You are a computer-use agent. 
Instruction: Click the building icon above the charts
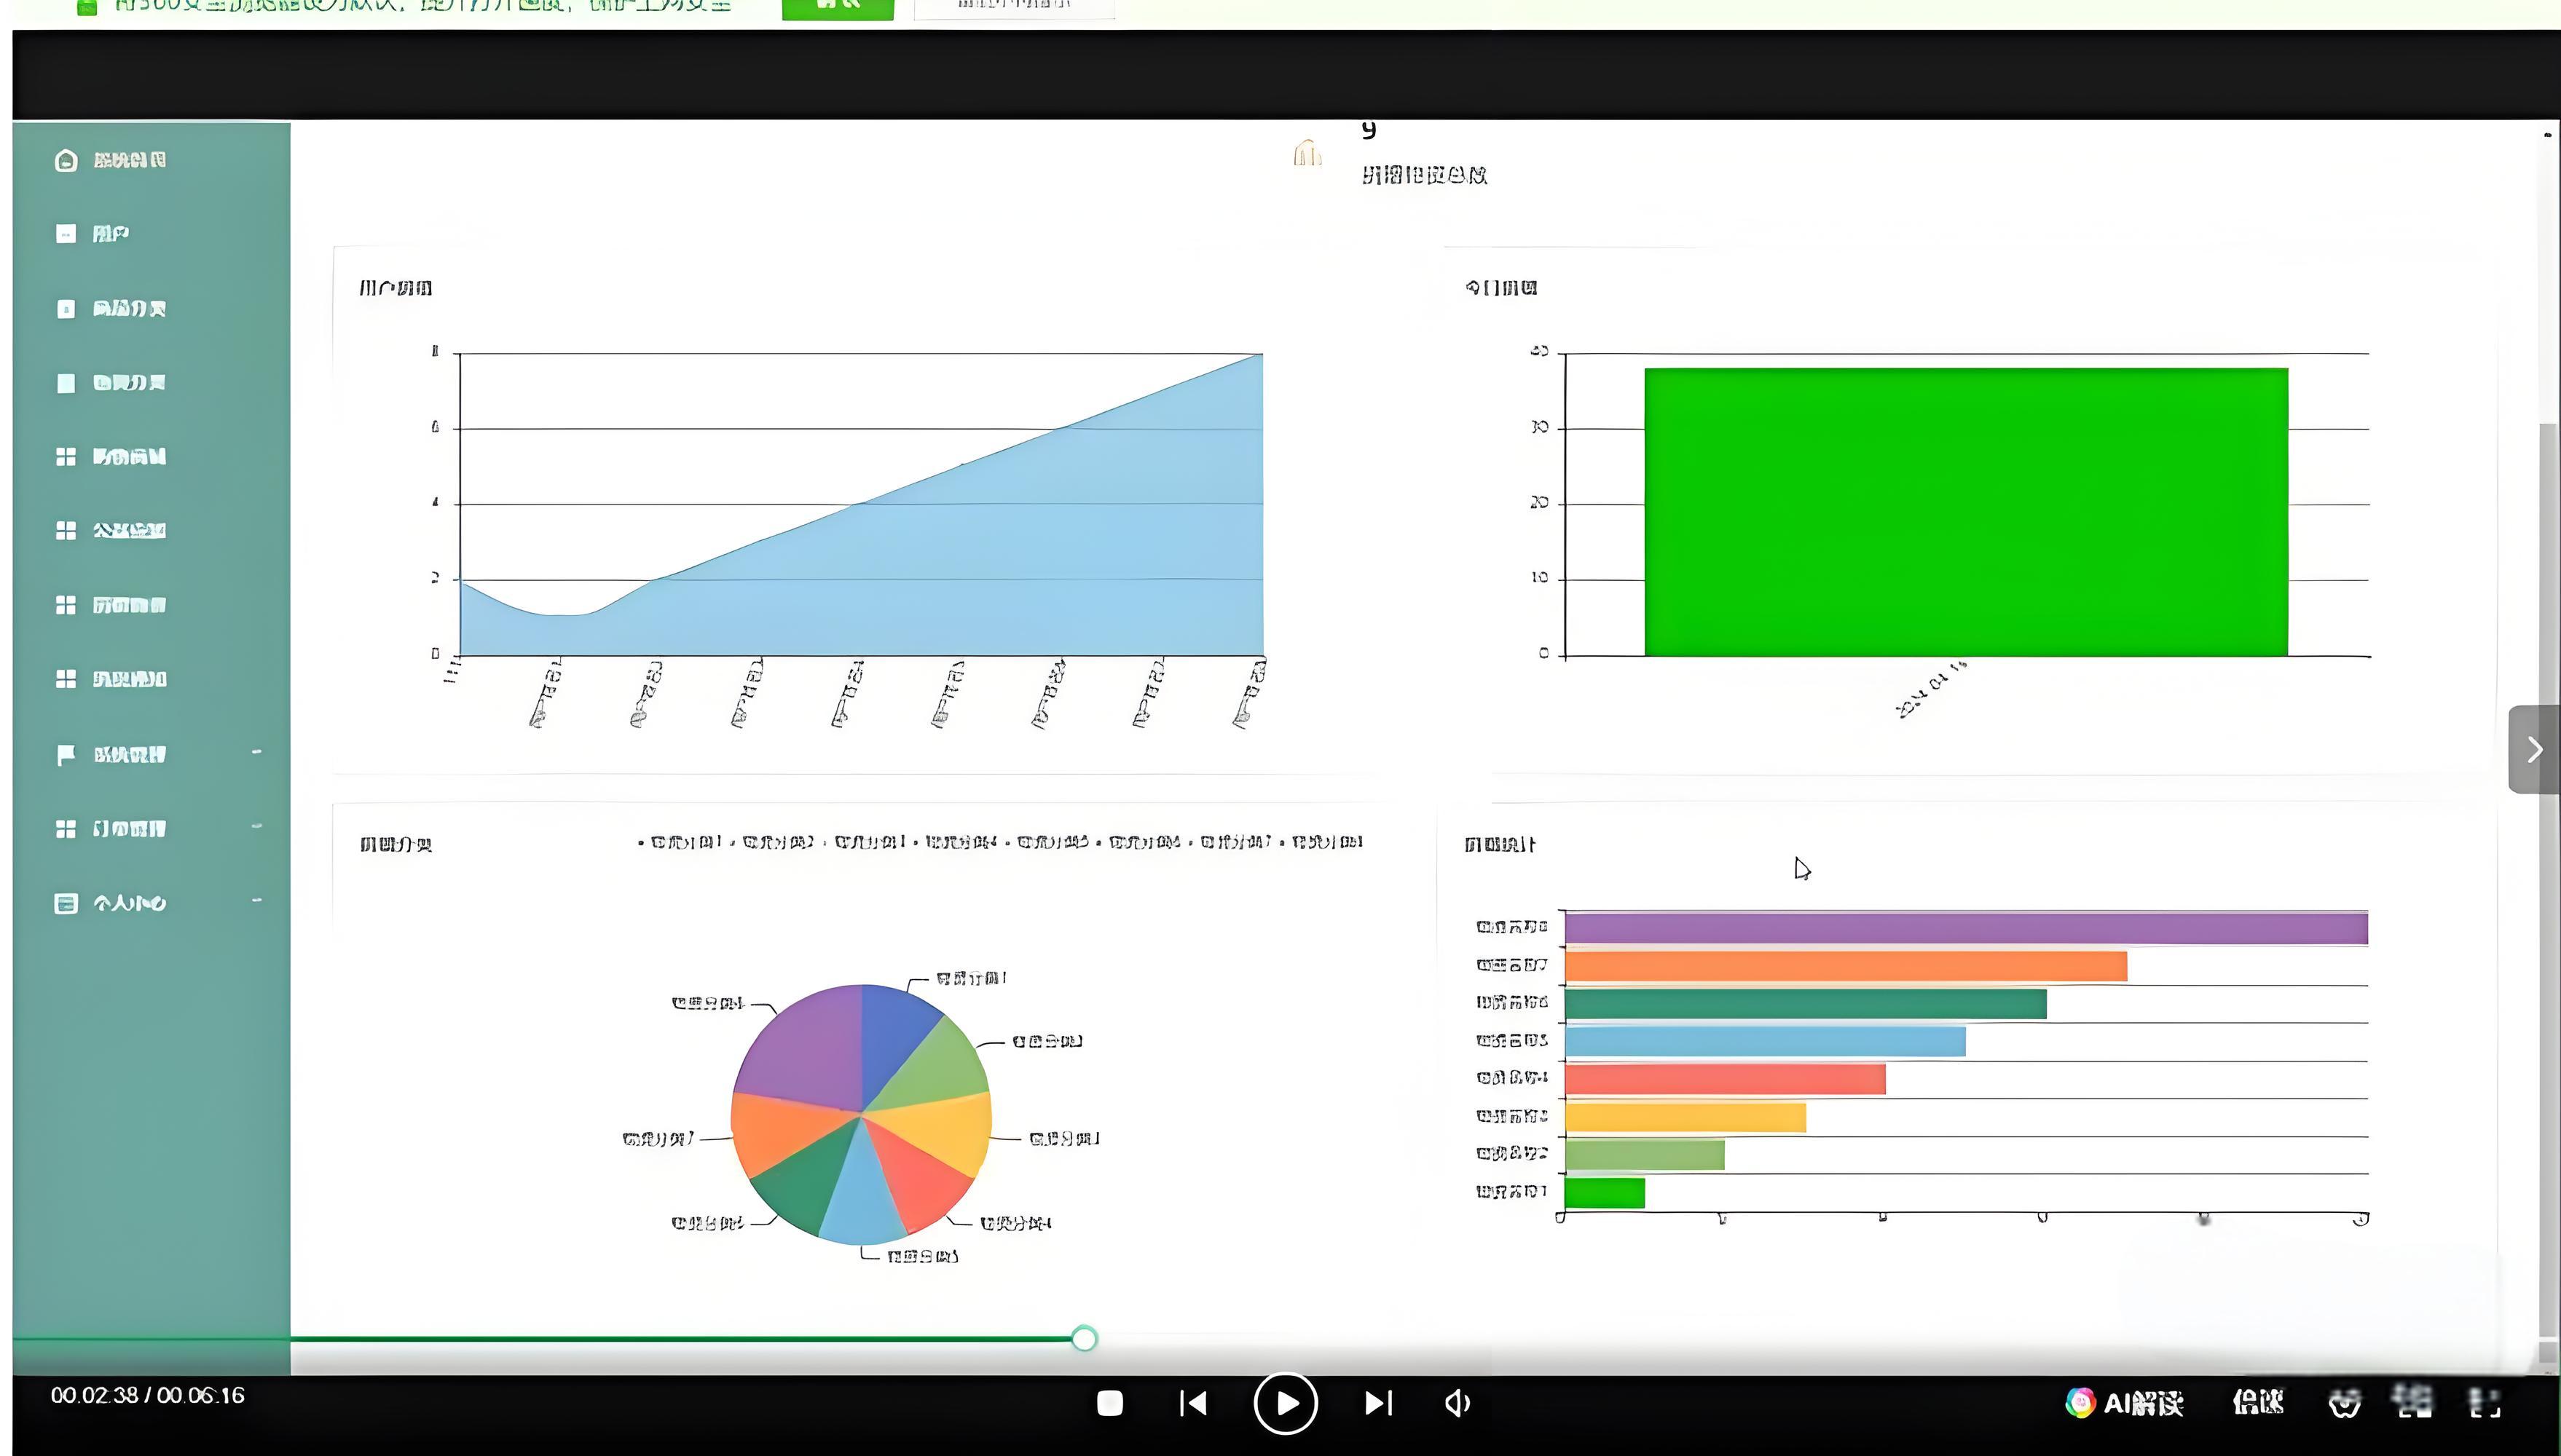(1307, 153)
